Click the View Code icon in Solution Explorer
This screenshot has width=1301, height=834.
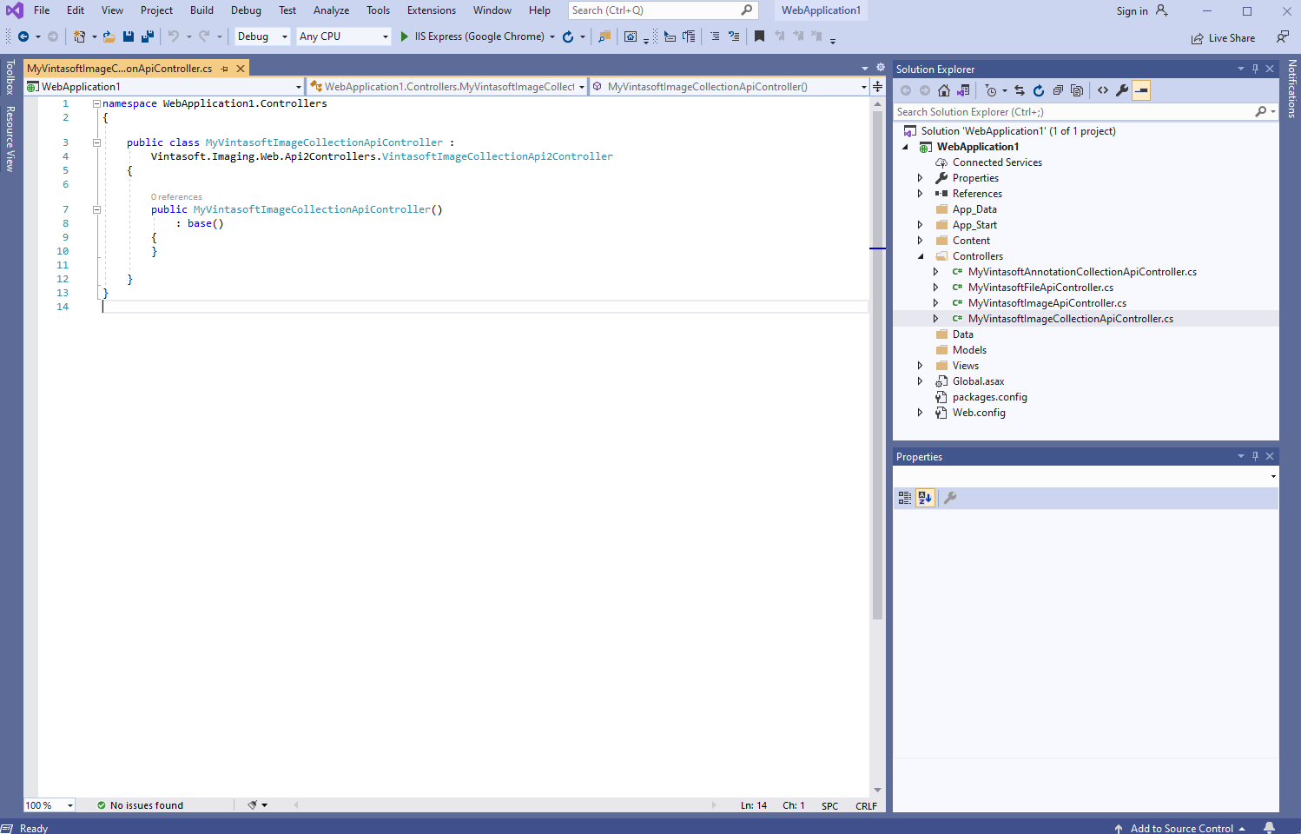(1103, 90)
